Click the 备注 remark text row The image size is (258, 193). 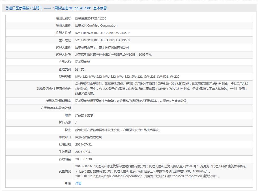pos(117,130)
